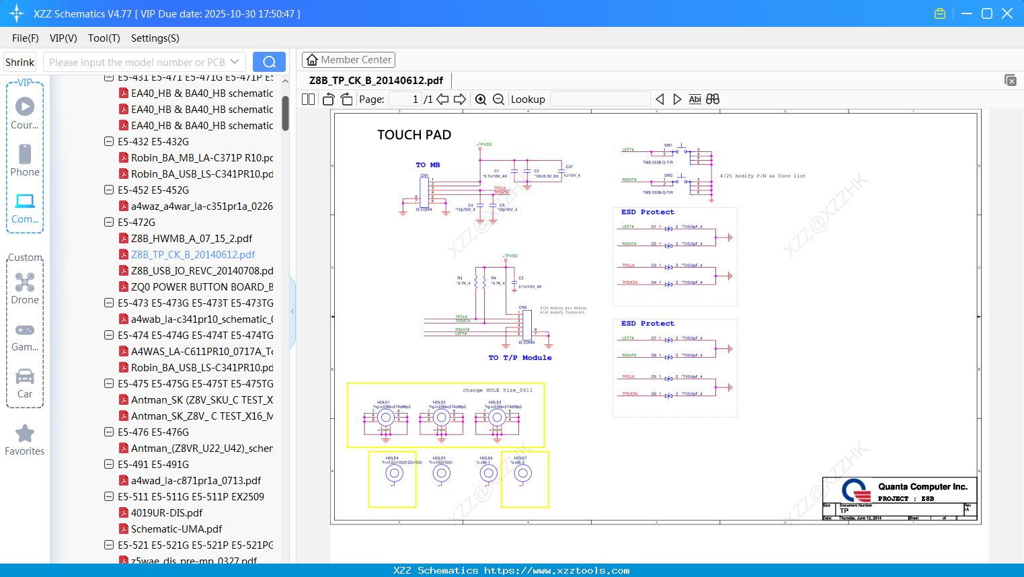Open Favorites from the sidebar

click(x=25, y=440)
